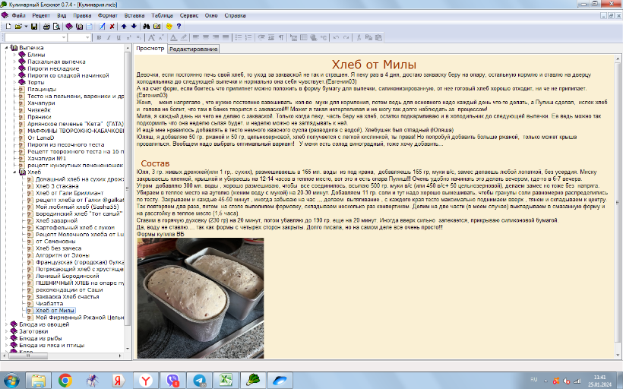The height and width of the screenshot is (389, 623).
Task: Collapse the Выпечка tree category
Action: (6, 48)
